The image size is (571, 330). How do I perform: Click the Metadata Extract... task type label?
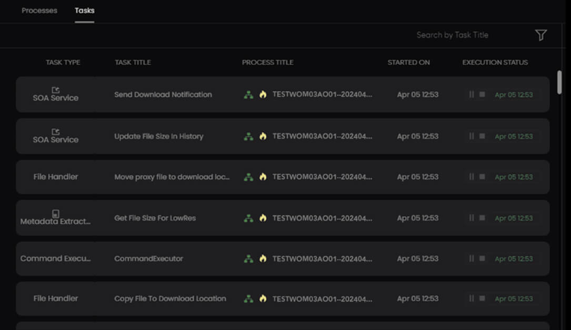55,221
